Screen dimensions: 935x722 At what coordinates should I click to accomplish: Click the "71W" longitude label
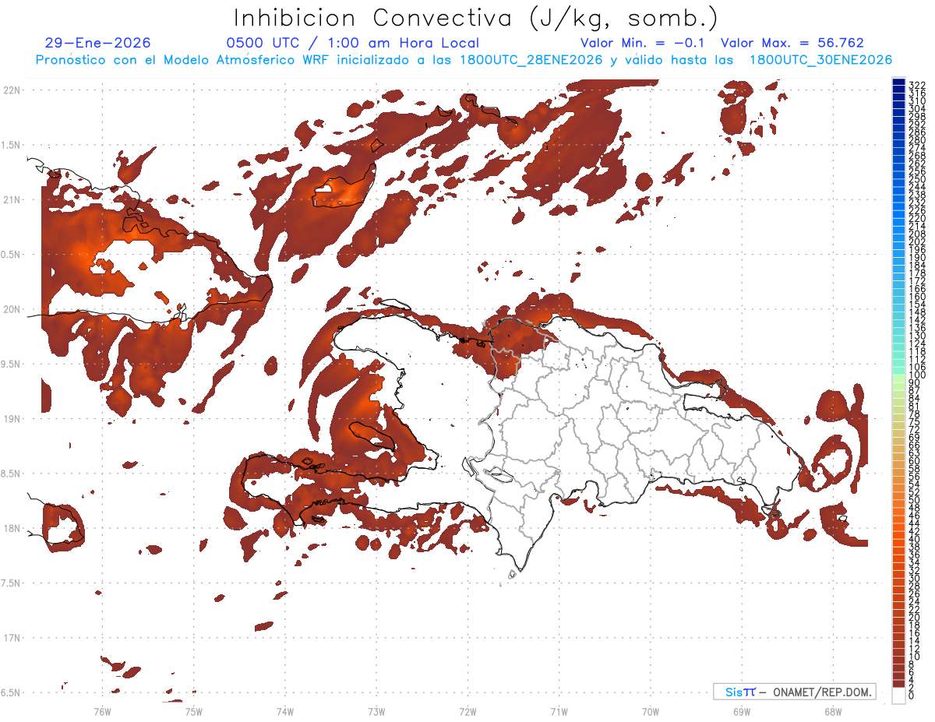coord(559,712)
